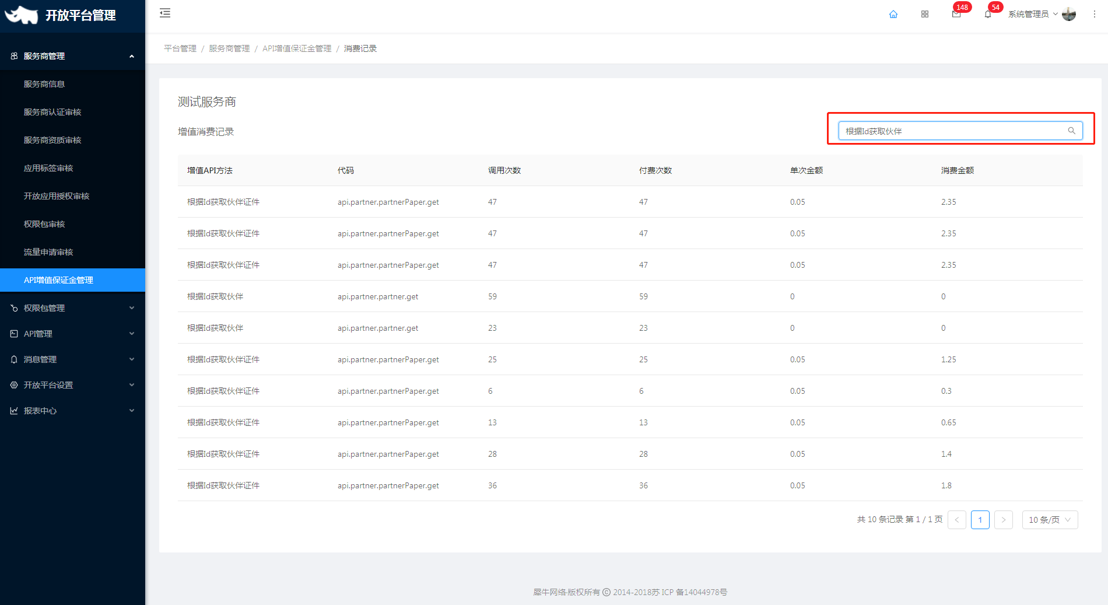
Task: Click 消费记录 breadcrumb item
Action: 360,48
